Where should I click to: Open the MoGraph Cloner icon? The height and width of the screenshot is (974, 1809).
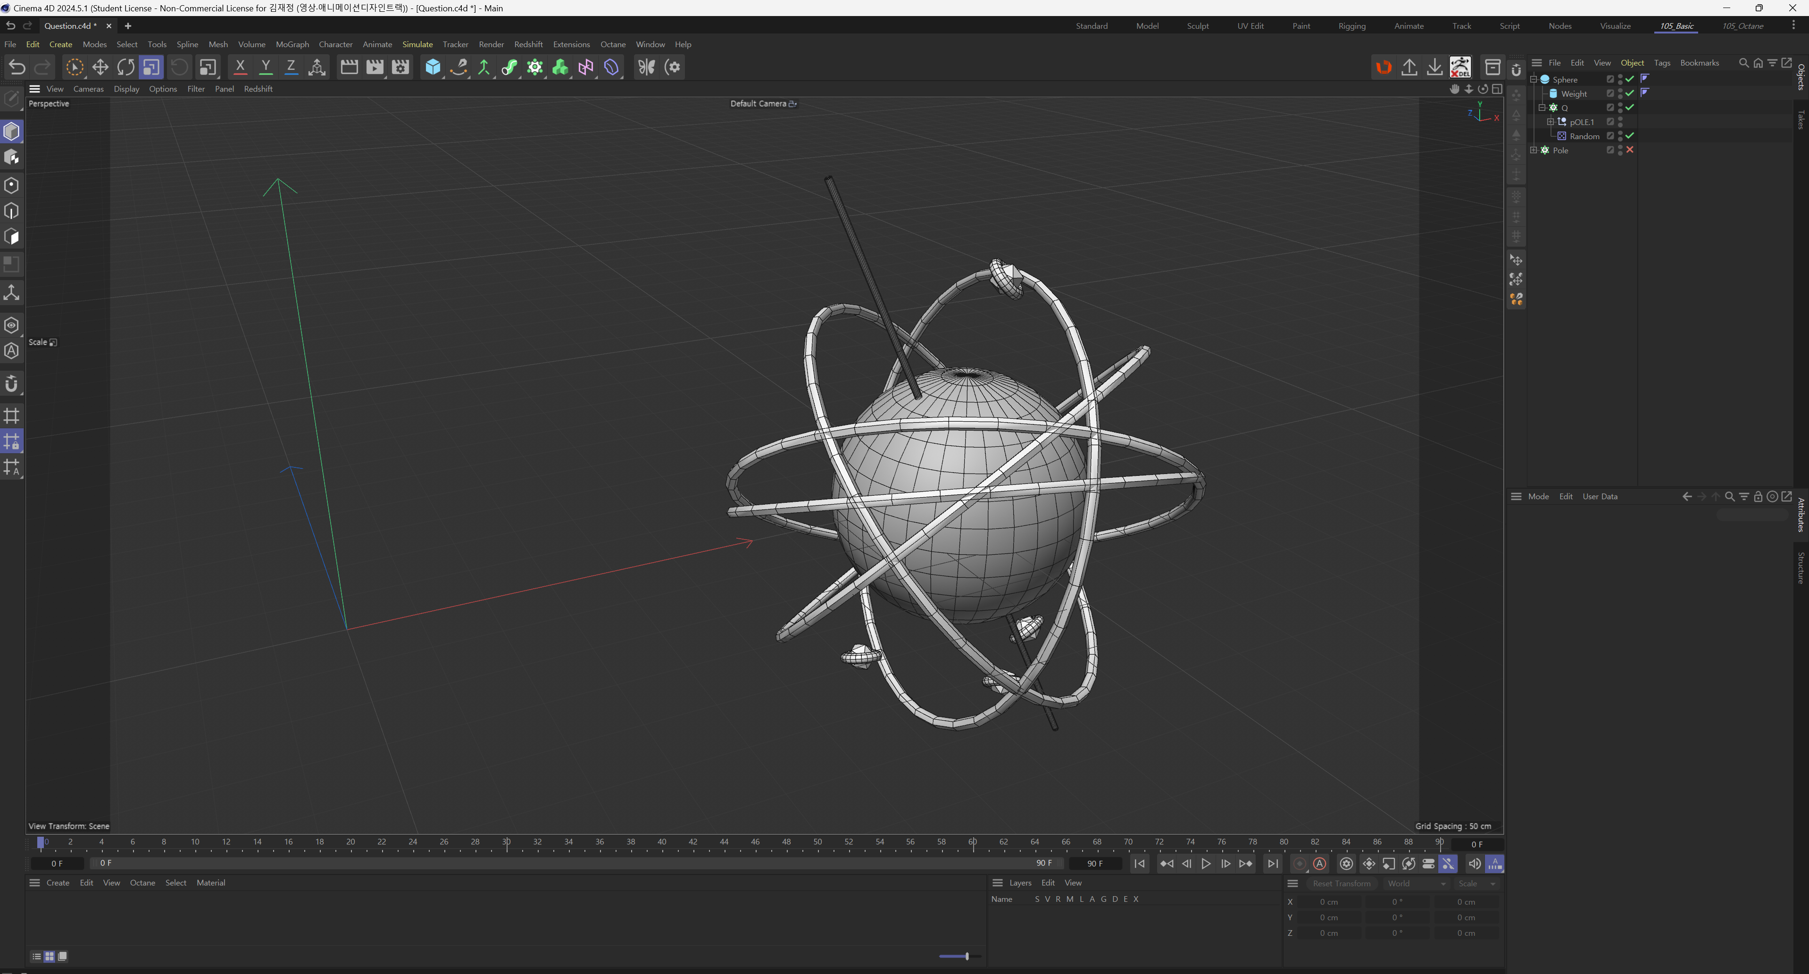(x=535, y=67)
